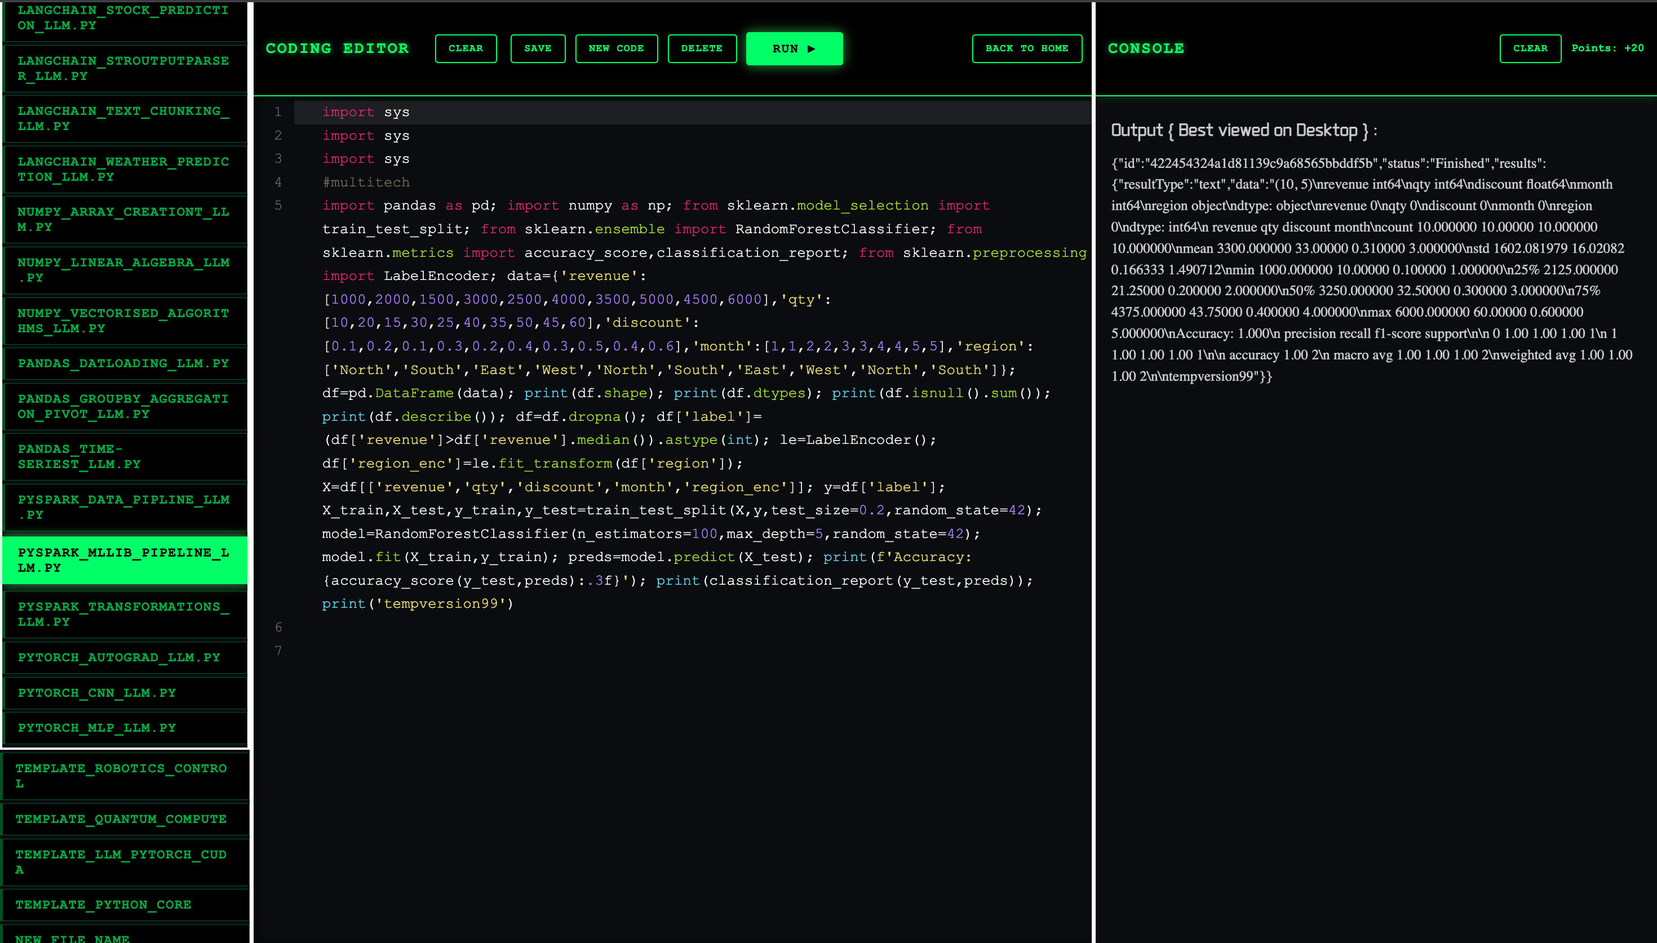Click the editor CLEAR button

coord(466,48)
